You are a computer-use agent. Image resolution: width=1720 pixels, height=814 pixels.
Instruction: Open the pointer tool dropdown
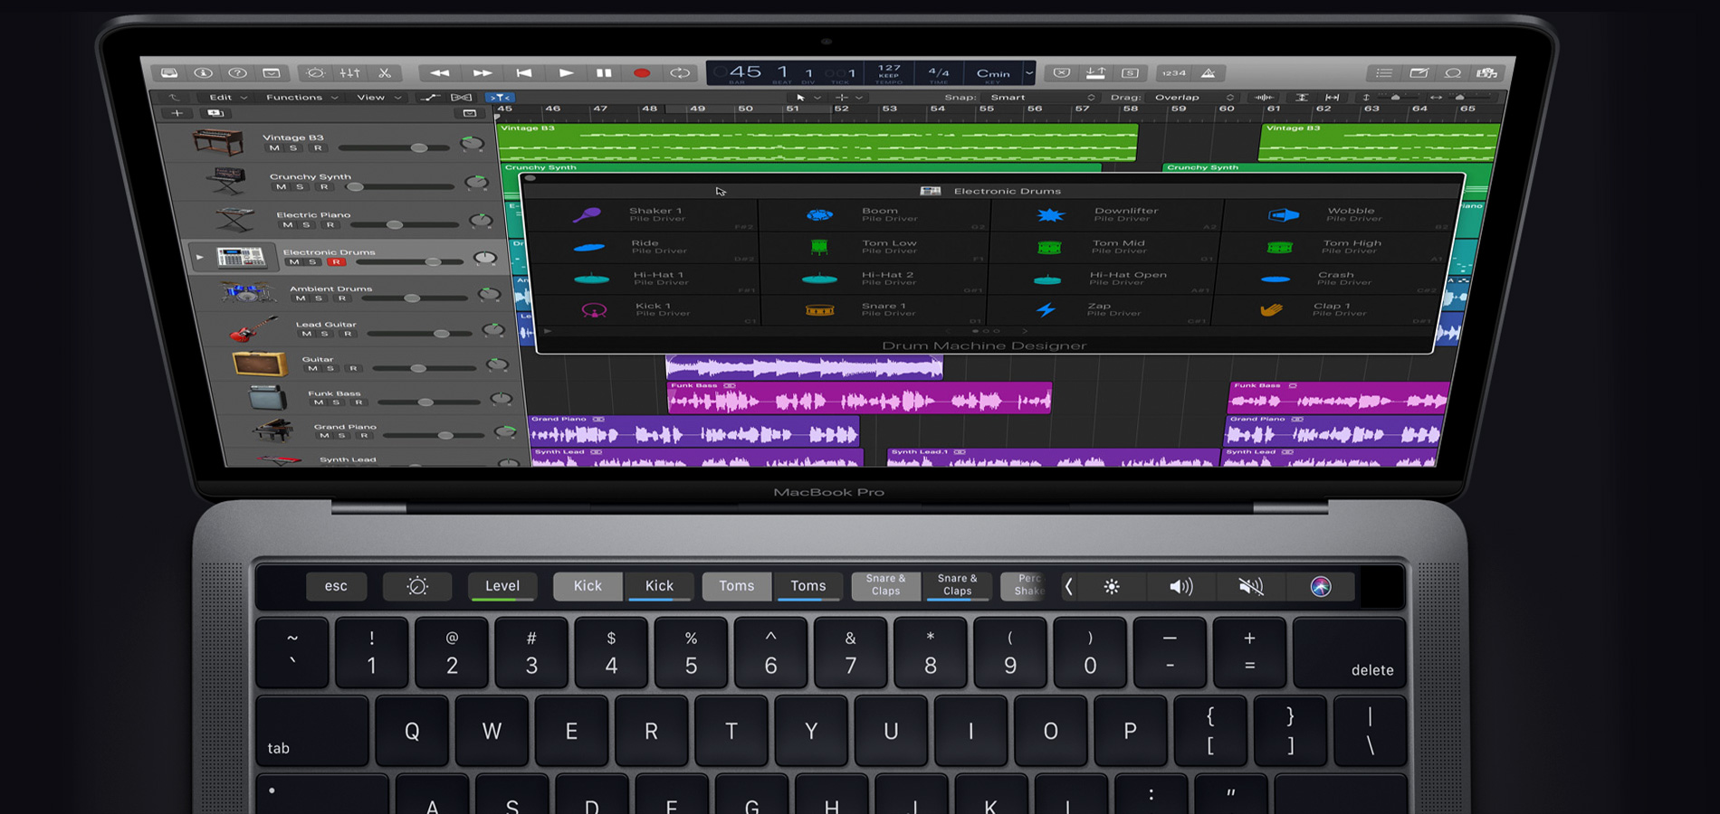coord(808,98)
